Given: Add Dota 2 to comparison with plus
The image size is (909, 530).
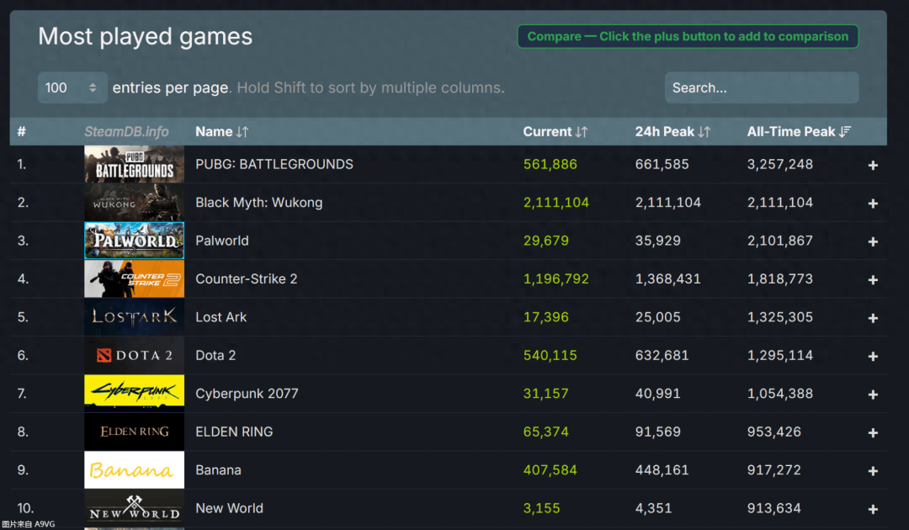Looking at the screenshot, I should pyautogui.click(x=873, y=356).
